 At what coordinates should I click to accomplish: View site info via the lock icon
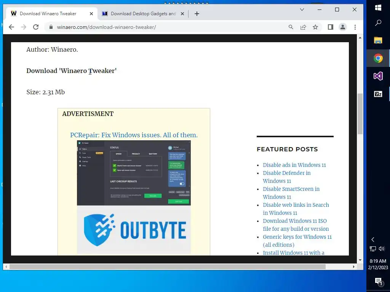[51, 27]
